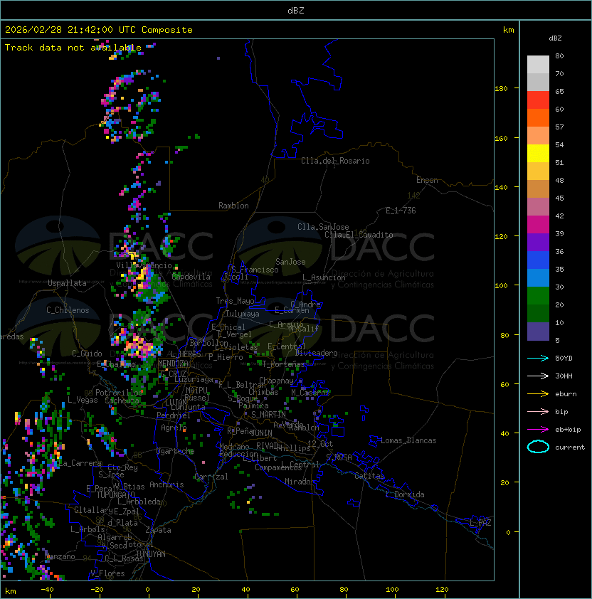Click the MENDOZA city label on map

pos(174,364)
